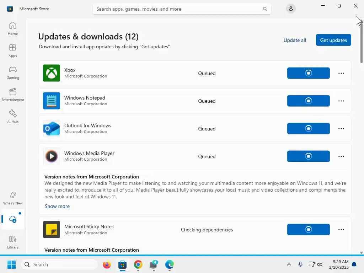This screenshot has height=273, width=364.
Task: Click the Windows Notepad app icon
Action: pyautogui.click(x=52, y=101)
